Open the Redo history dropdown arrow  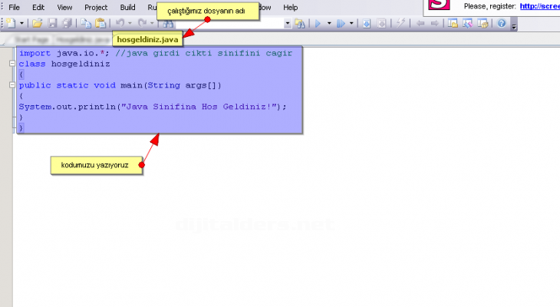[x=152, y=24]
